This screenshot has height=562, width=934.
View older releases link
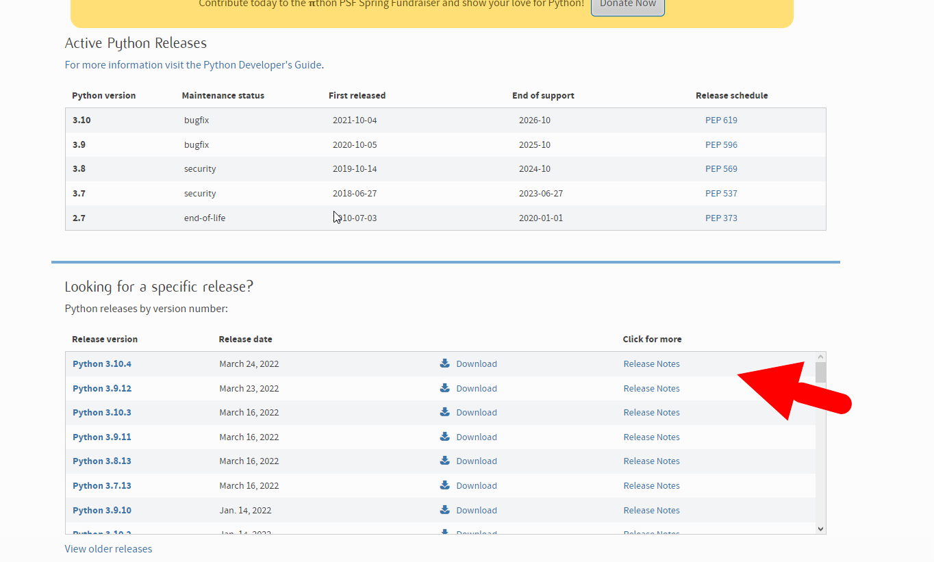point(108,549)
